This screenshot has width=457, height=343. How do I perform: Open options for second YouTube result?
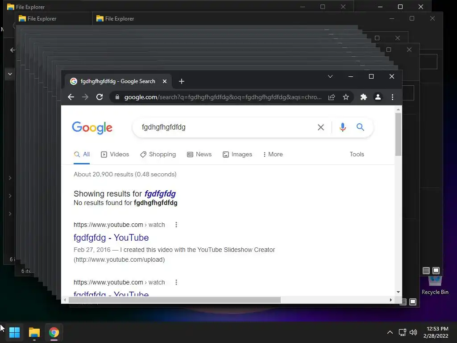176,282
